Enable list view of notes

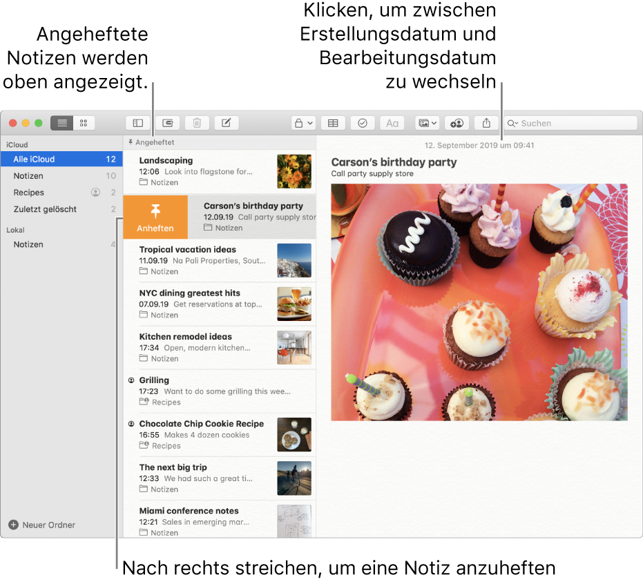click(61, 123)
